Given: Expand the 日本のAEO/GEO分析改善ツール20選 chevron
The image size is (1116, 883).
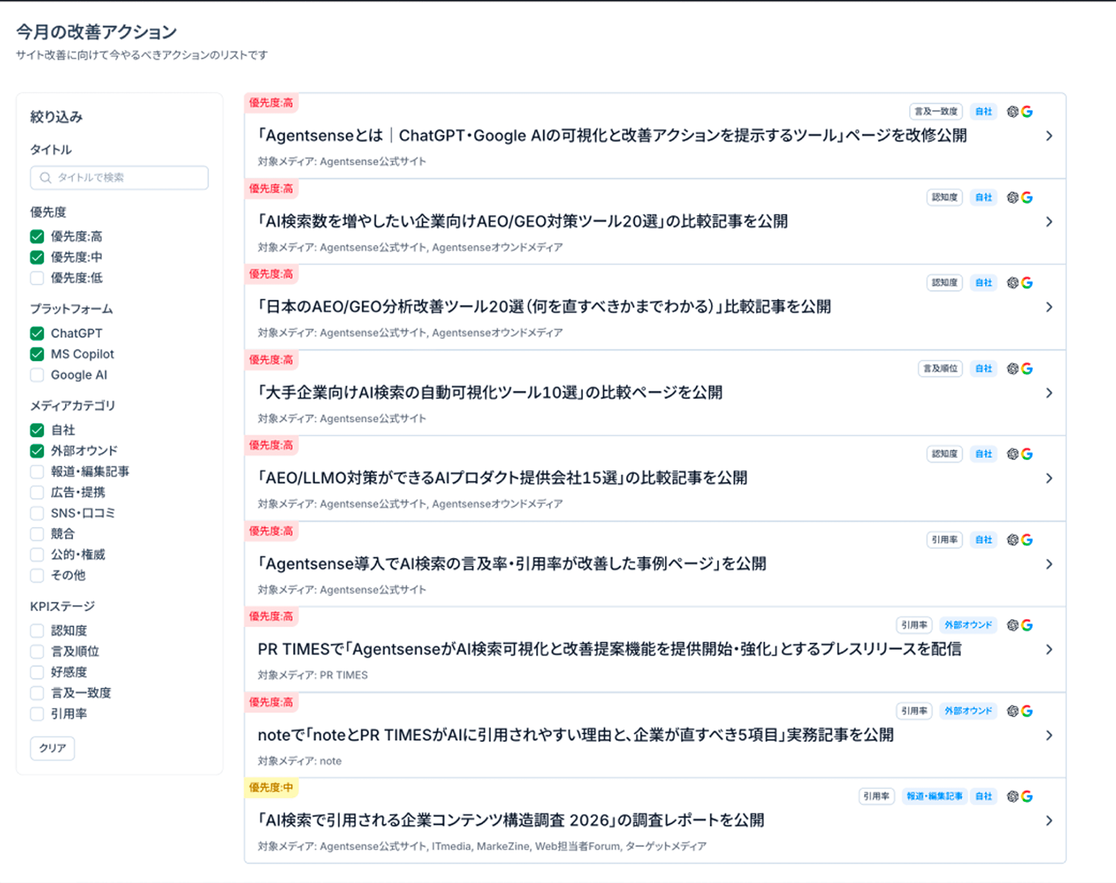Looking at the screenshot, I should pyautogui.click(x=1049, y=307).
